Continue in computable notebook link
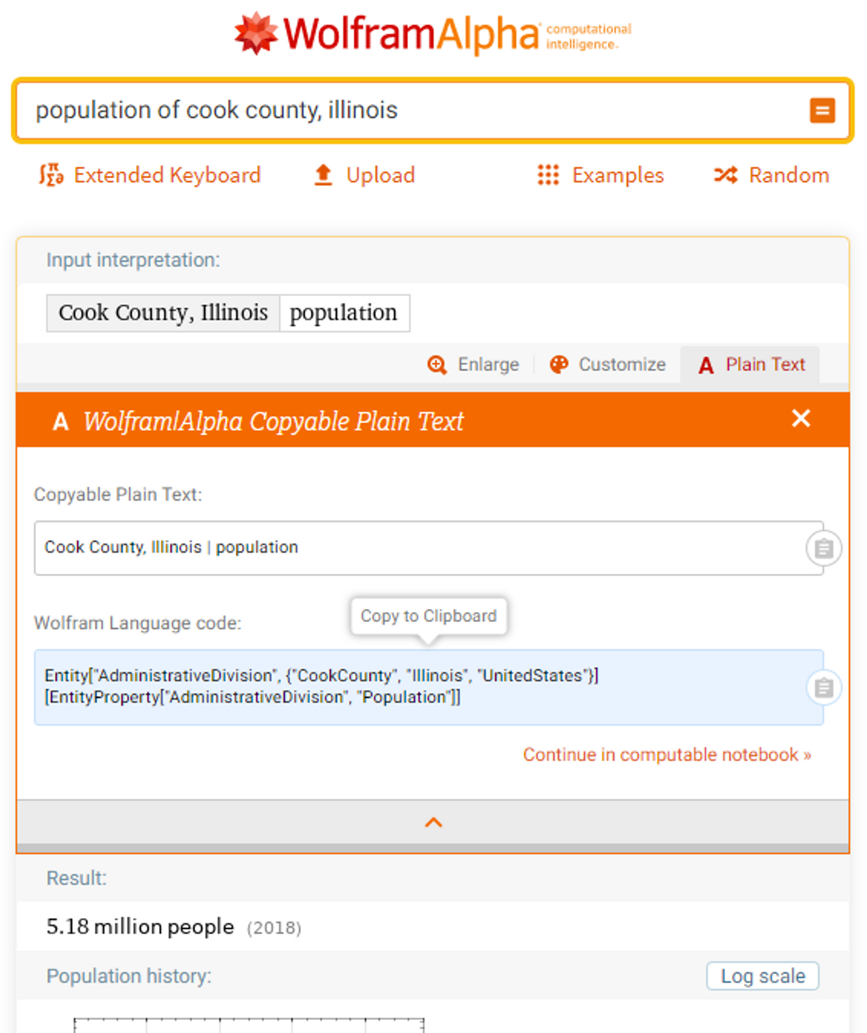Image resolution: width=867 pixels, height=1033 pixels. 667,754
